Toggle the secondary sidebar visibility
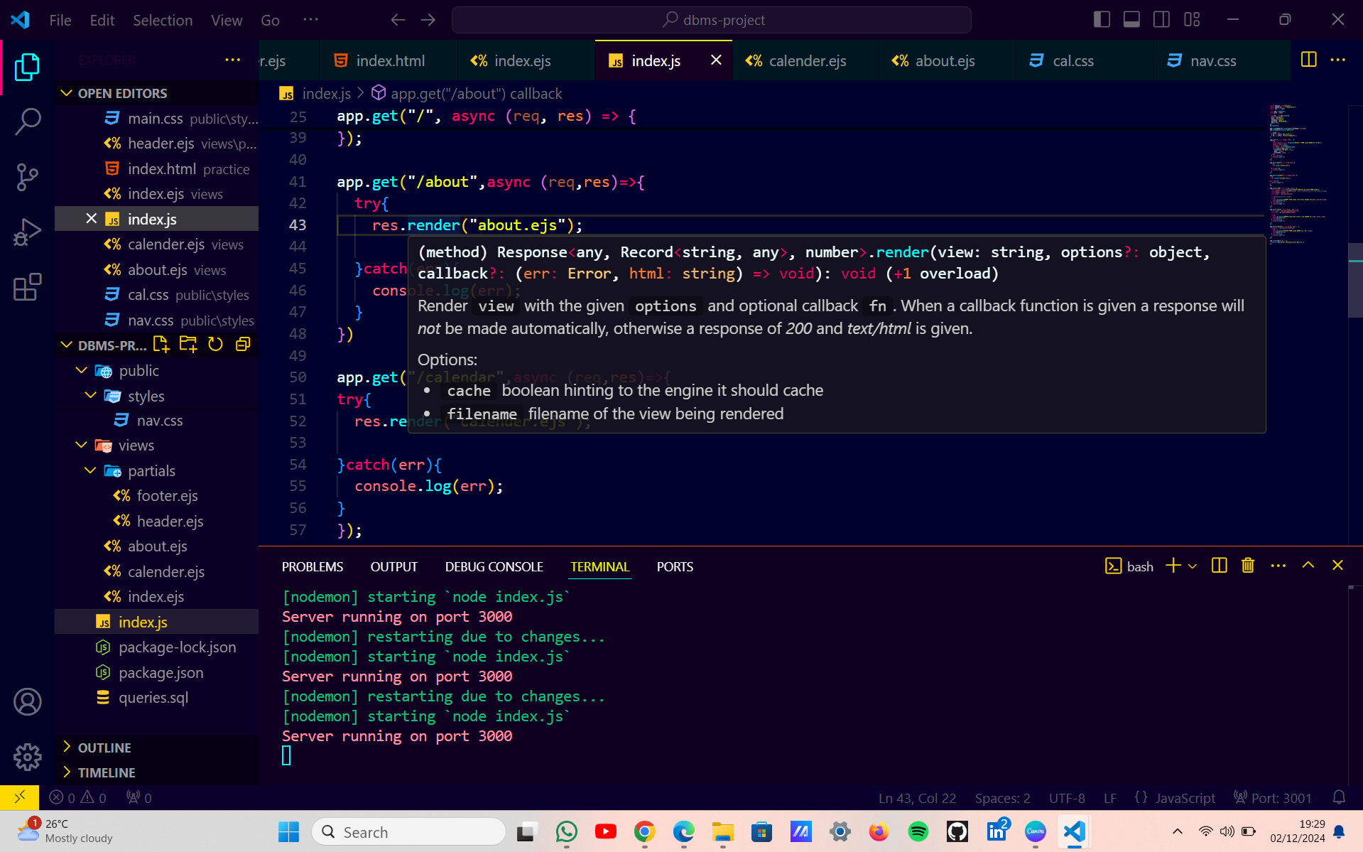1363x852 pixels. click(x=1162, y=19)
